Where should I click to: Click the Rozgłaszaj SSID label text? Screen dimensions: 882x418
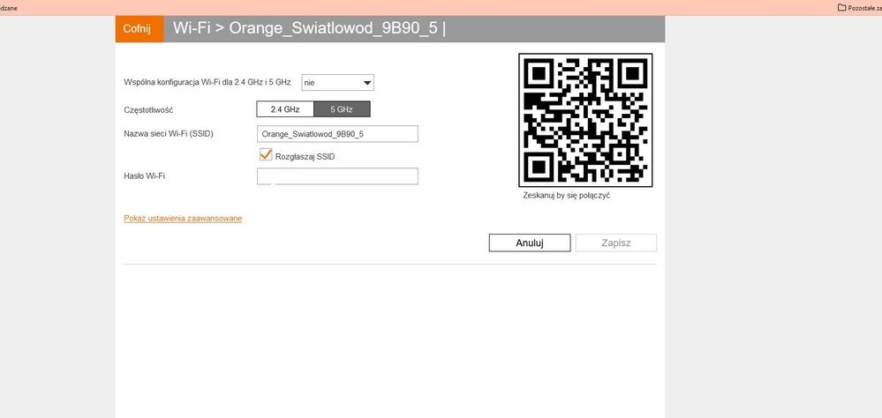[305, 157]
